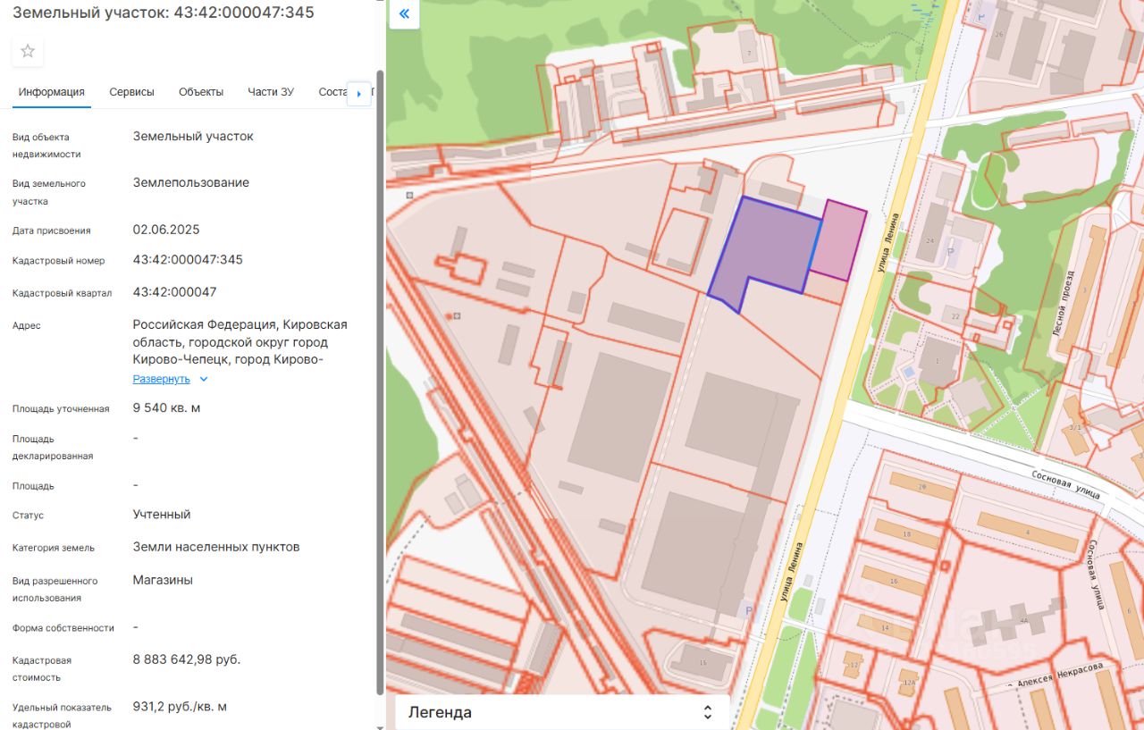Open the Информация tab
The width and height of the screenshot is (1144, 730).
click(52, 92)
